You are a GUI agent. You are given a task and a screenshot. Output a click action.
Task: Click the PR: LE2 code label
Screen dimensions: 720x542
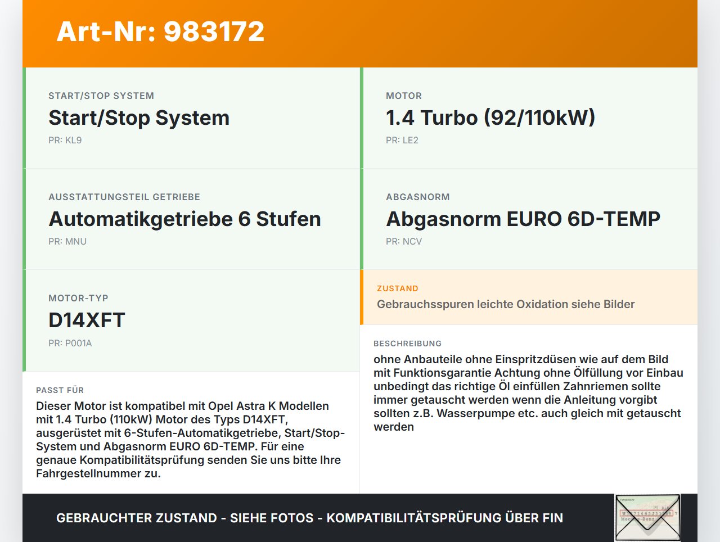401,140
